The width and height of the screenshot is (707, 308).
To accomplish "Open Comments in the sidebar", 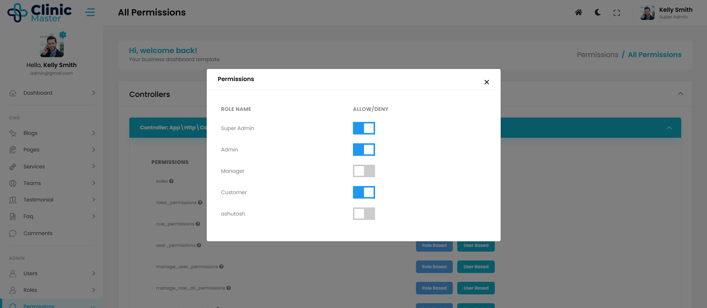I will pos(38,233).
